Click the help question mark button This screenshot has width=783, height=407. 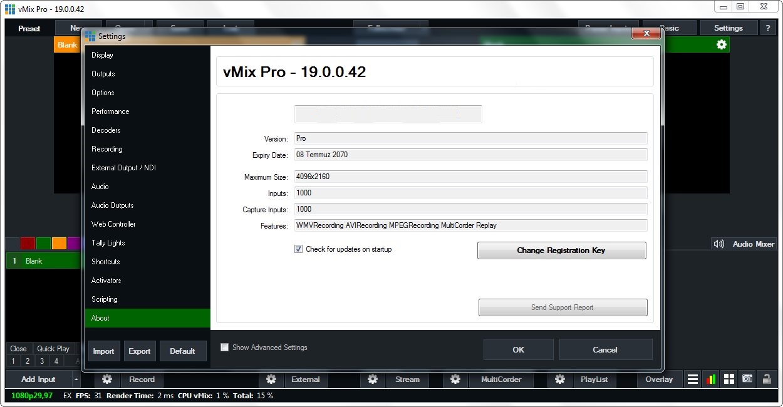(x=768, y=28)
